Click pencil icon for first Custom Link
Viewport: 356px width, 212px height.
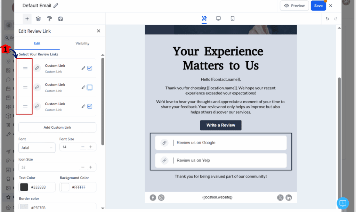tap(83, 68)
